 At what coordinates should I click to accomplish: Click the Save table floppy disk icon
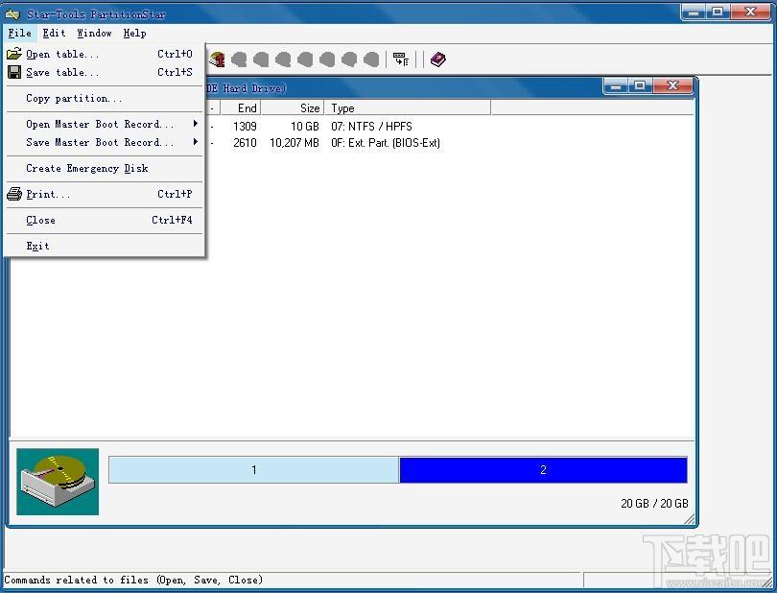(x=14, y=72)
